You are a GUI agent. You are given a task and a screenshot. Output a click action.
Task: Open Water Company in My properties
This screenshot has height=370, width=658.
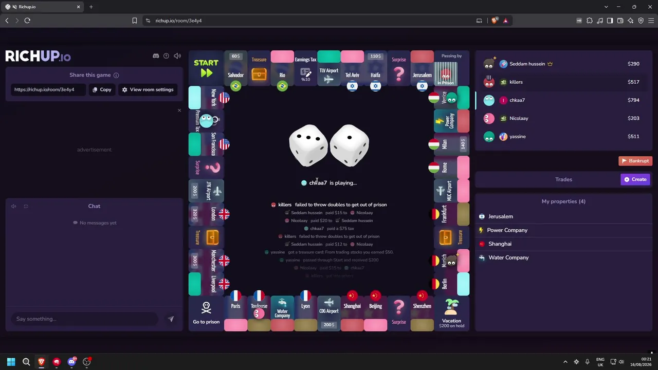coord(563,257)
